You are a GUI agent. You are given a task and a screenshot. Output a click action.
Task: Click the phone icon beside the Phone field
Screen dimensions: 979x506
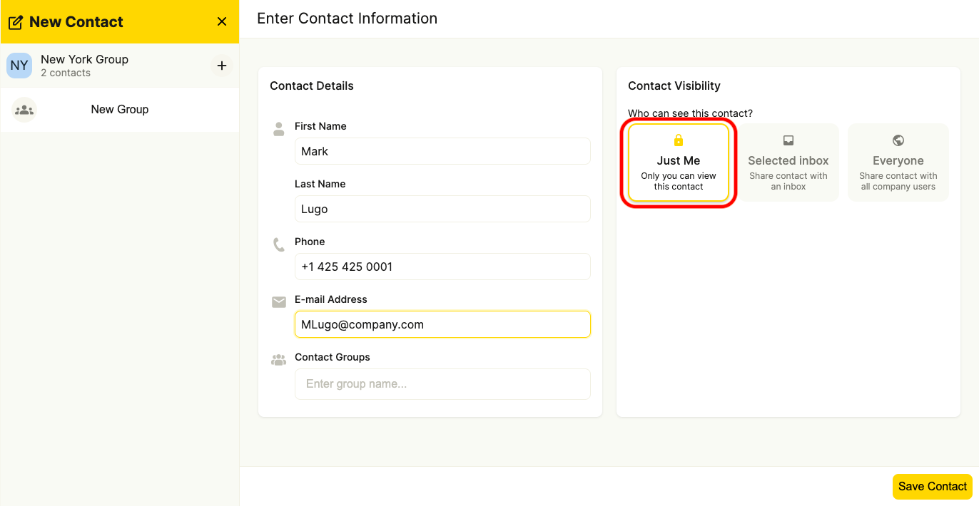(278, 244)
